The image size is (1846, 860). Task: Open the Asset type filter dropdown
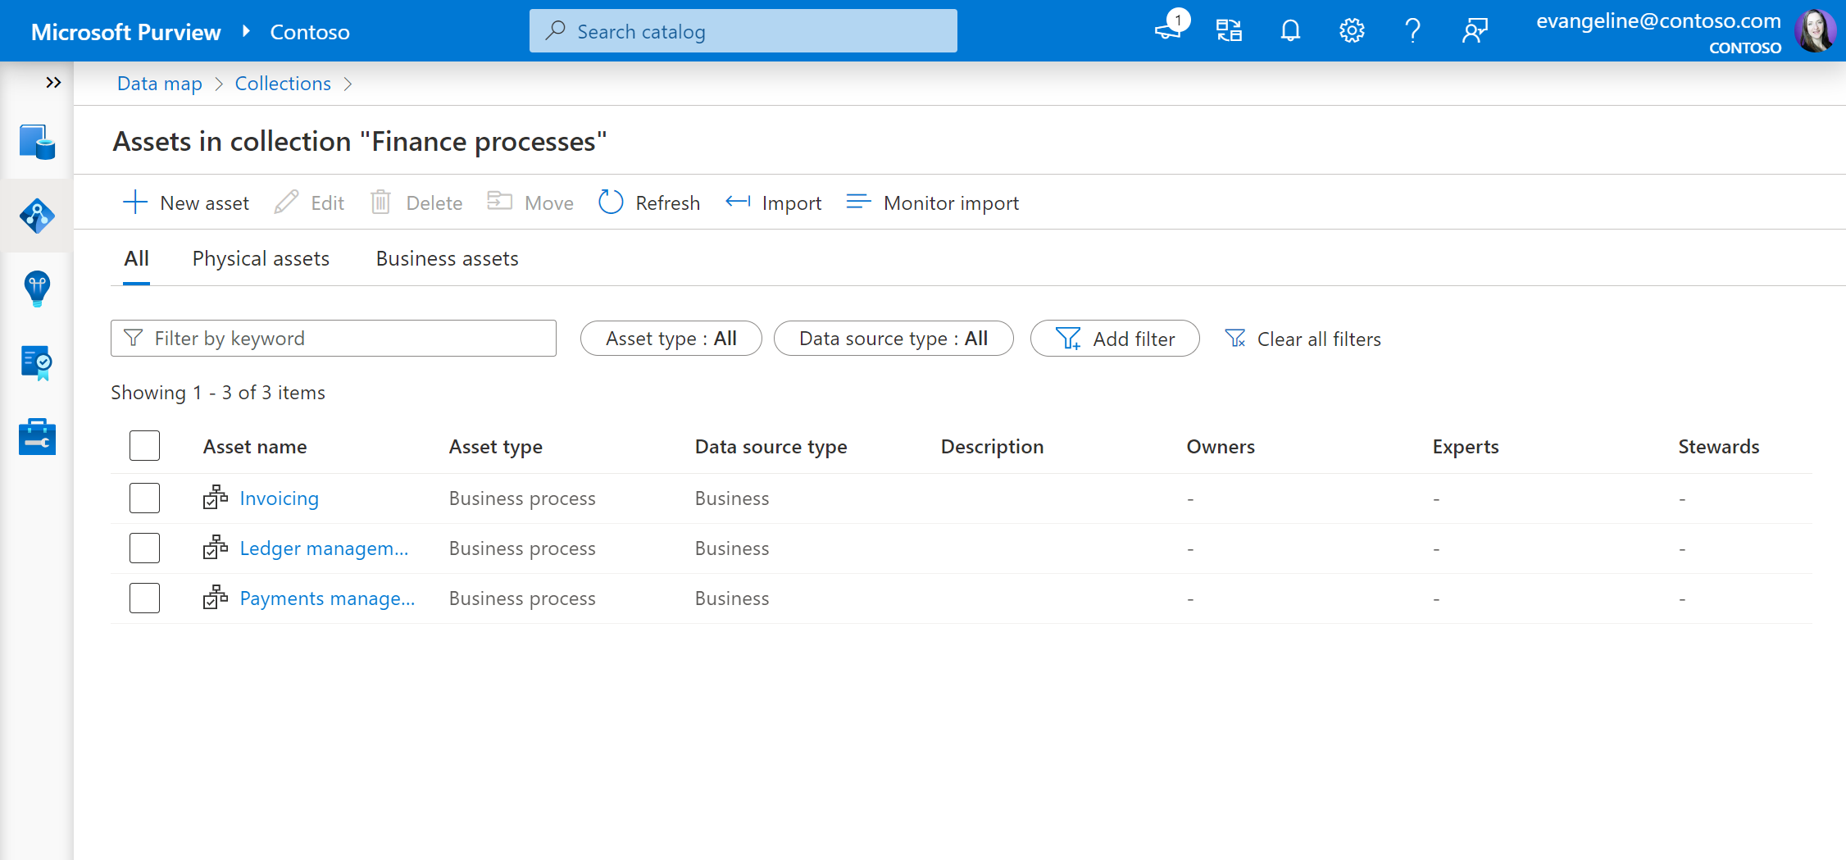[x=671, y=339]
